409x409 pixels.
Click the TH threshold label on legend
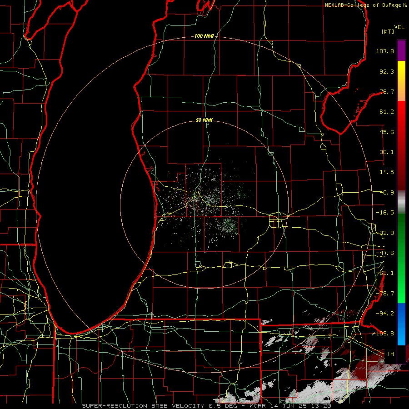[x=390, y=354]
